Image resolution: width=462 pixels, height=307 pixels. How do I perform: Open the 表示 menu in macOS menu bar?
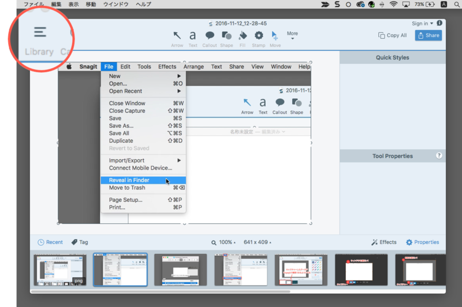pos(74,4)
